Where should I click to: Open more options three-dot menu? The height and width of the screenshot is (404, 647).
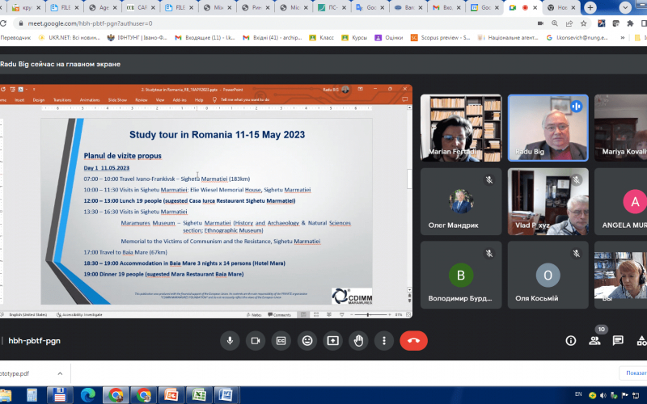(383, 340)
